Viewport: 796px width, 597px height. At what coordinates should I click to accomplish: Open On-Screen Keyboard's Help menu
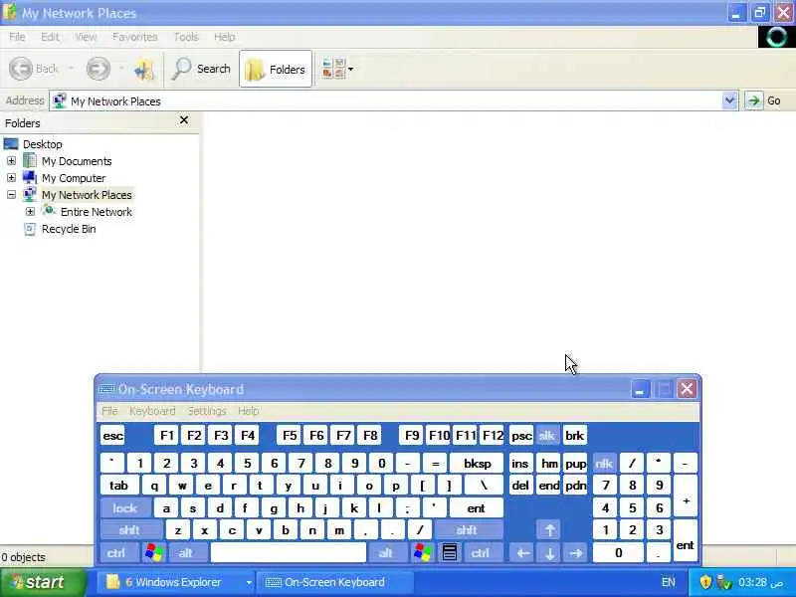pyautogui.click(x=248, y=411)
